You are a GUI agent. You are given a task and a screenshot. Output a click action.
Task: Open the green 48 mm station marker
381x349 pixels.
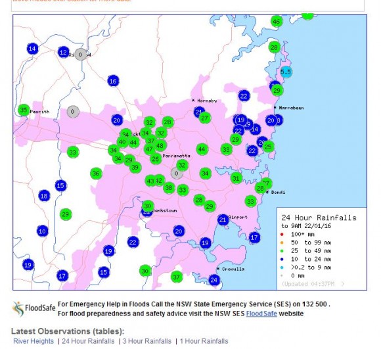click(160, 145)
